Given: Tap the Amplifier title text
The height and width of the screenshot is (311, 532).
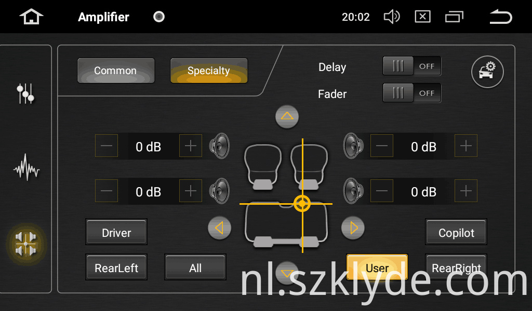Looking at the screenshot, I should pyautogui.click(x=103, y=17).
